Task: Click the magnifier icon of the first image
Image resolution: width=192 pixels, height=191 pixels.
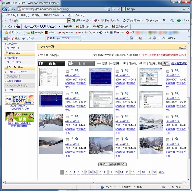Action: (76, 71)
